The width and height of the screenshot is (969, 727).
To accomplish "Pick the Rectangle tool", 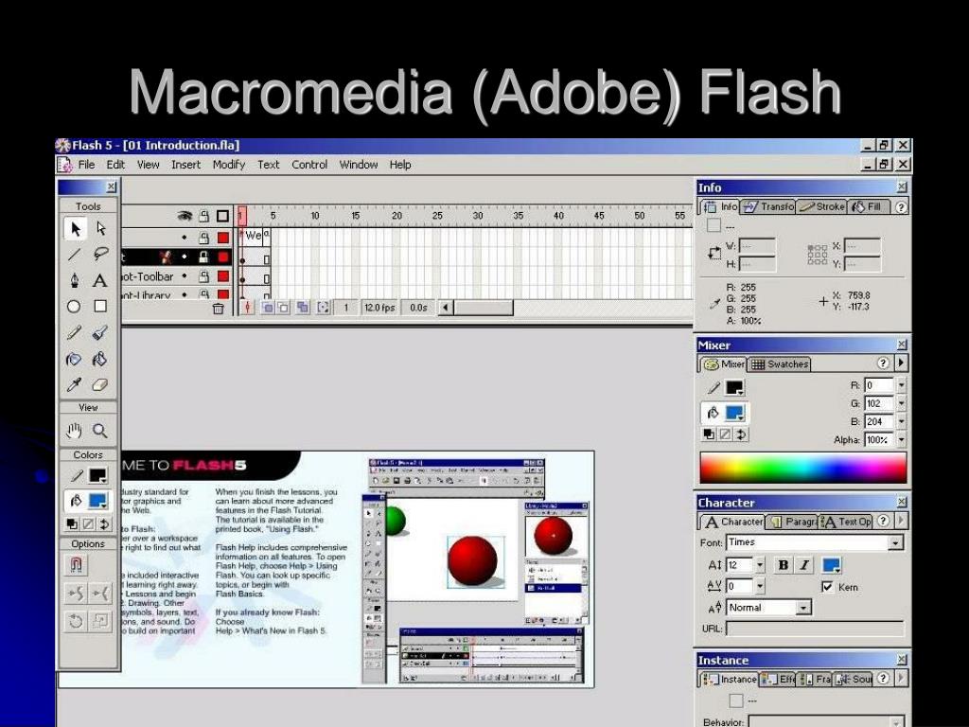I will (100, 306).
